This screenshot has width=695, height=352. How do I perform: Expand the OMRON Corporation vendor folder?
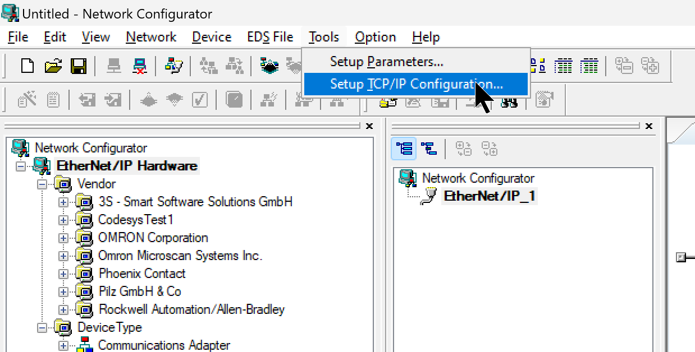[63, 238]
